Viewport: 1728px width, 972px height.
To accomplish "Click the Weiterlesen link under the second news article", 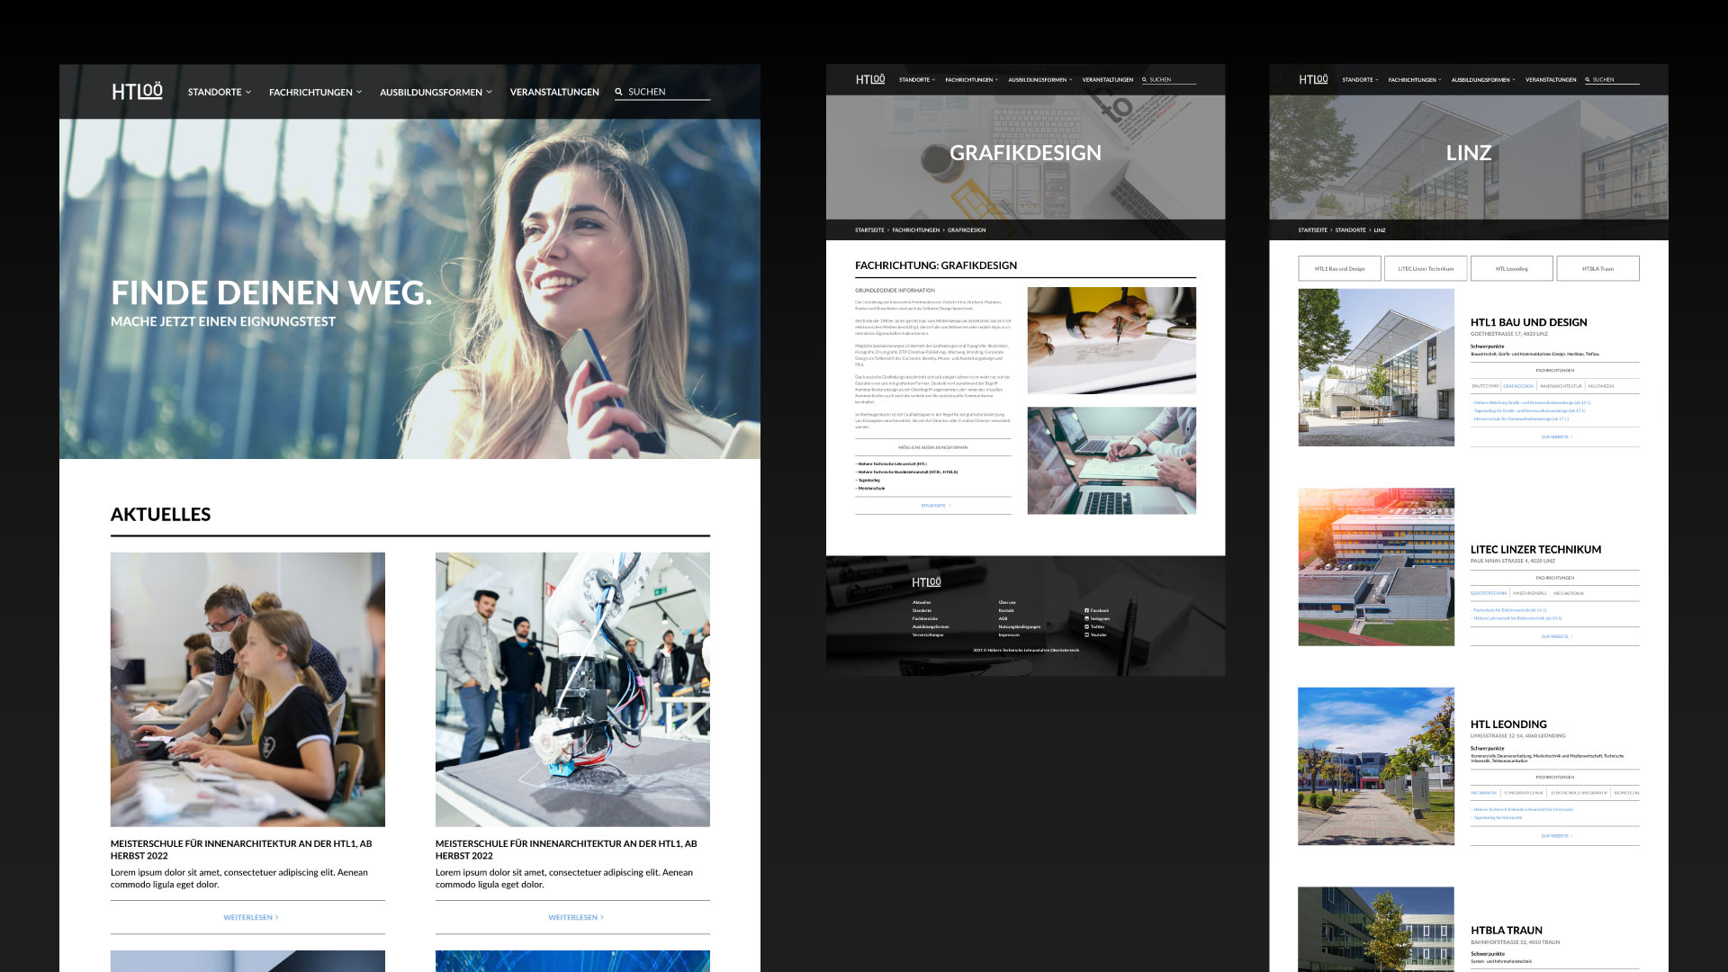I will point(575,917).
